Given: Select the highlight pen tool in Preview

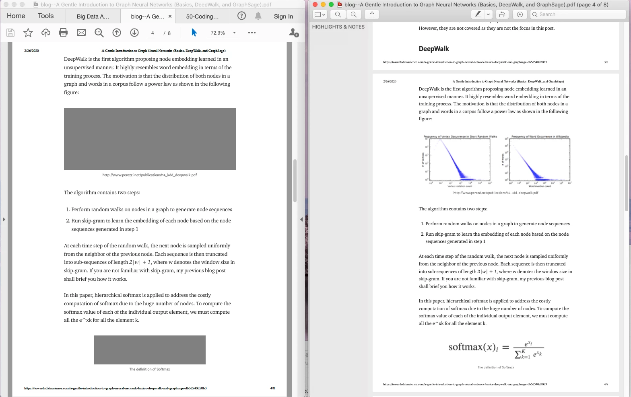Looking at the screenshot, I should pyautogui.click(x=478, y=14).
